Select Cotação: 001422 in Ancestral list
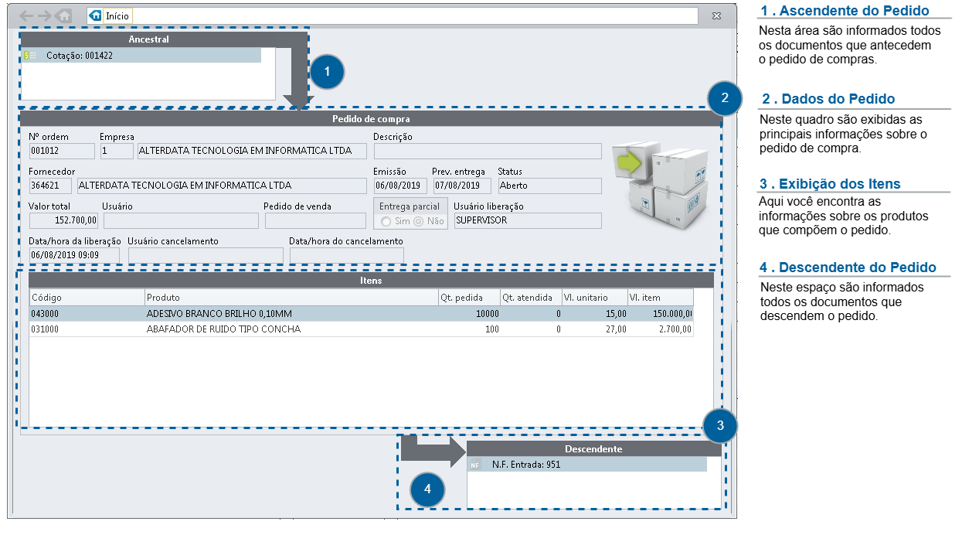 tap(141, 56)
